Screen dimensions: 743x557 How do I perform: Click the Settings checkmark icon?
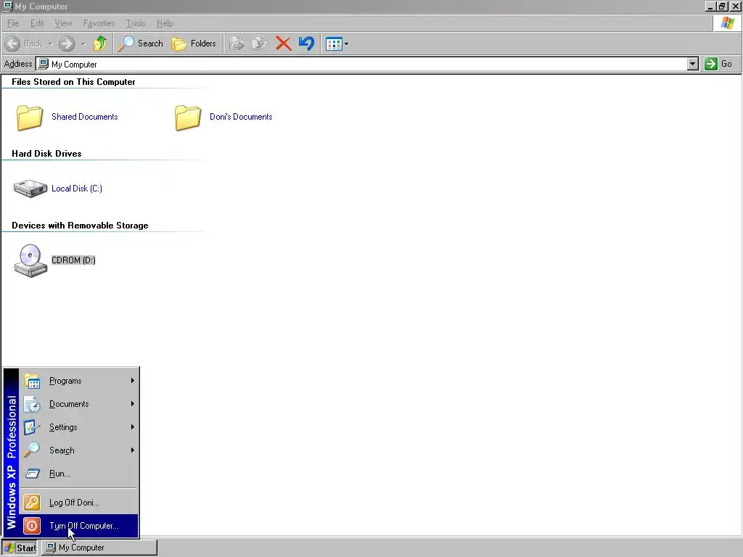point(32,427)
